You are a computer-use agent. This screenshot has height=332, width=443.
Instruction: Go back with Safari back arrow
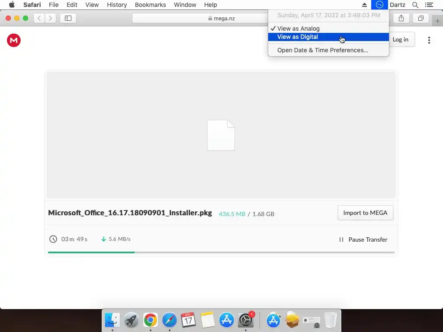pos(39,18)
